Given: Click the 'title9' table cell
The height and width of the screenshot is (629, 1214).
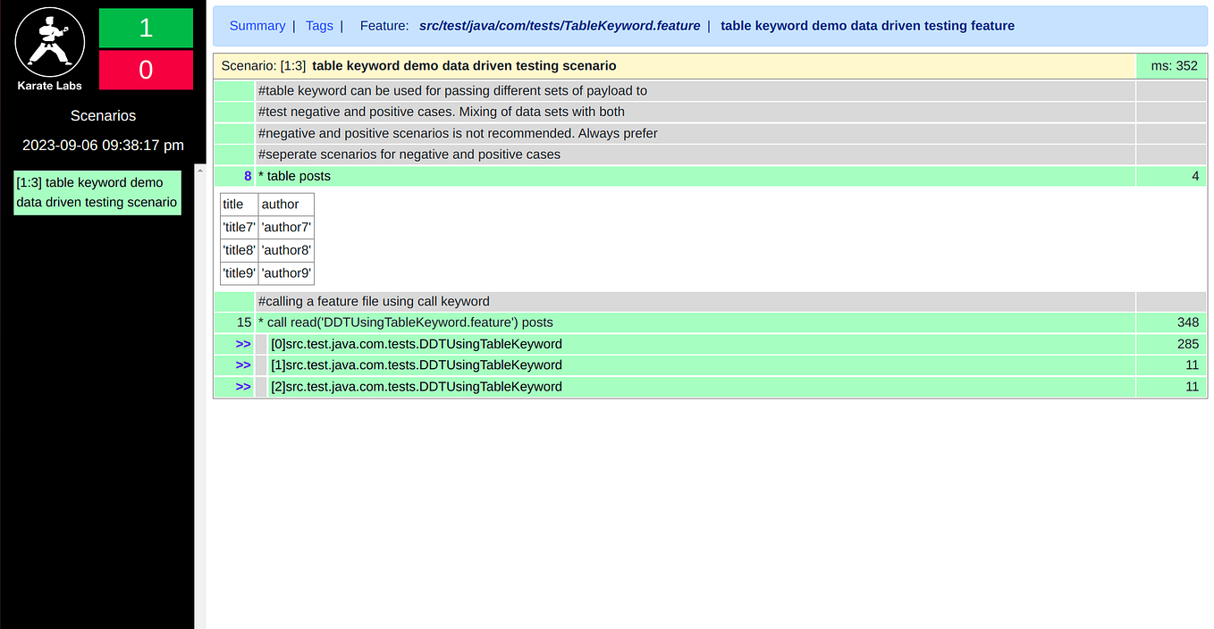Looking at the screenshot, I should (x=240, y=273).
